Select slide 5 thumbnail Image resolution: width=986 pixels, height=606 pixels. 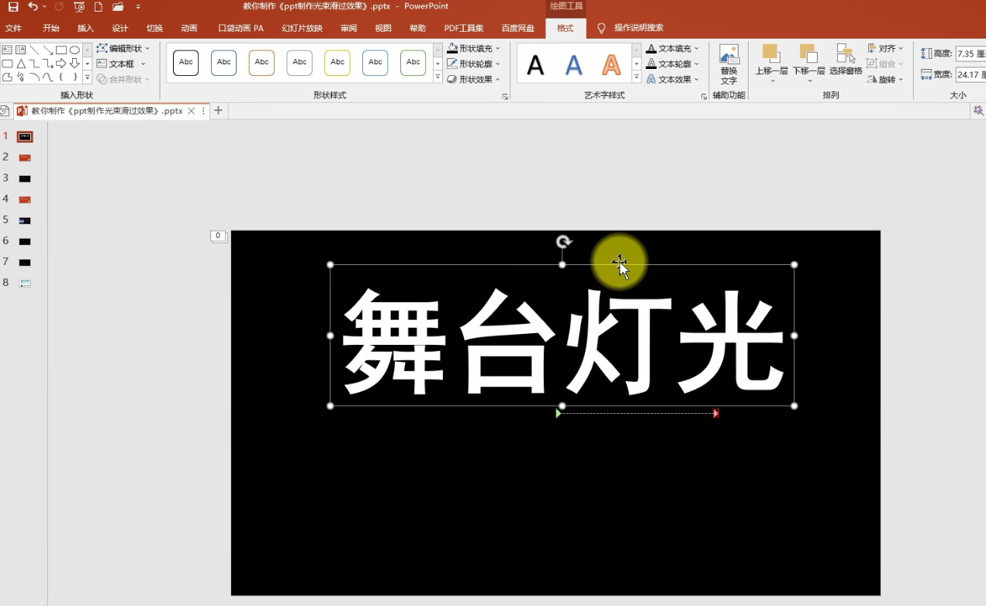point(25,220)
